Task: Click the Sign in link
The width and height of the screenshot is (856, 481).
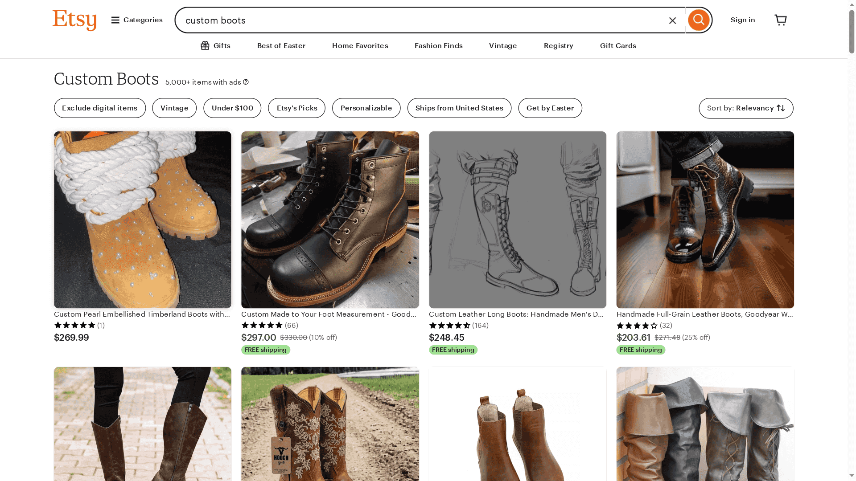Action: (742, 20)
